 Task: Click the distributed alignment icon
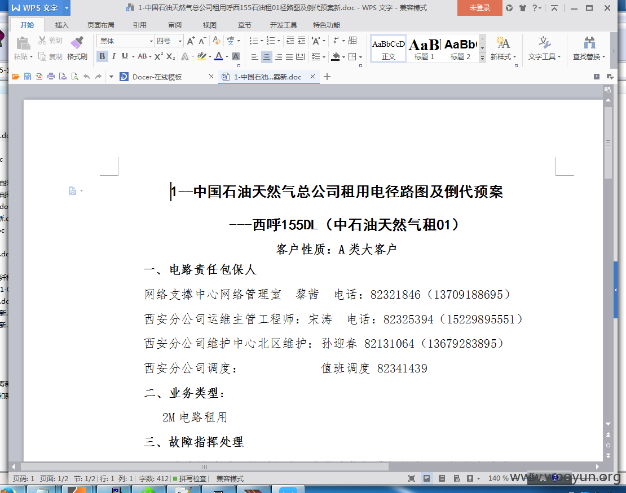tap(301, 57)
